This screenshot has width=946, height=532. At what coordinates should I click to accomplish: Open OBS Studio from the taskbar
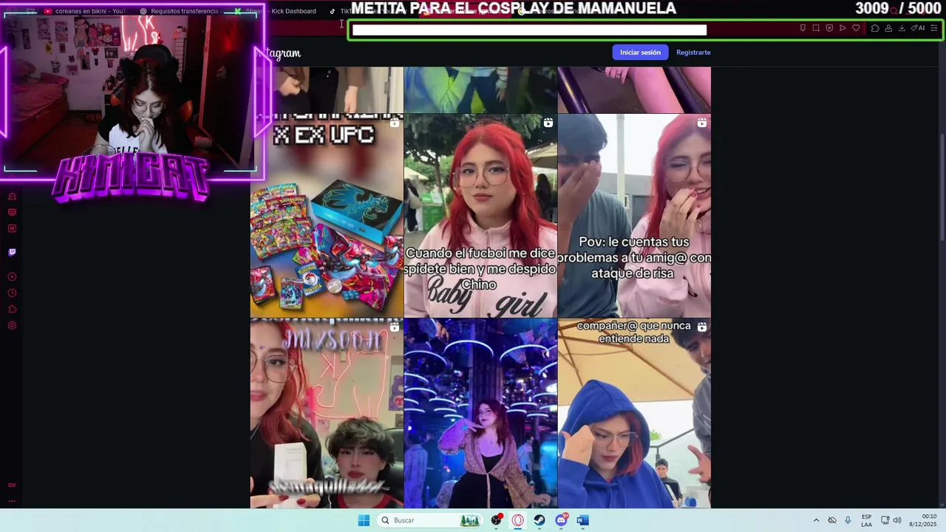[x=496, y=520]
